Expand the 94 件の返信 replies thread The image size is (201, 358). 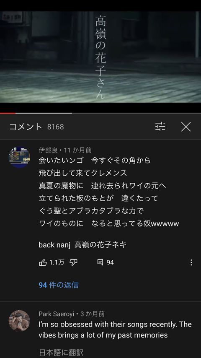[59, 285]
